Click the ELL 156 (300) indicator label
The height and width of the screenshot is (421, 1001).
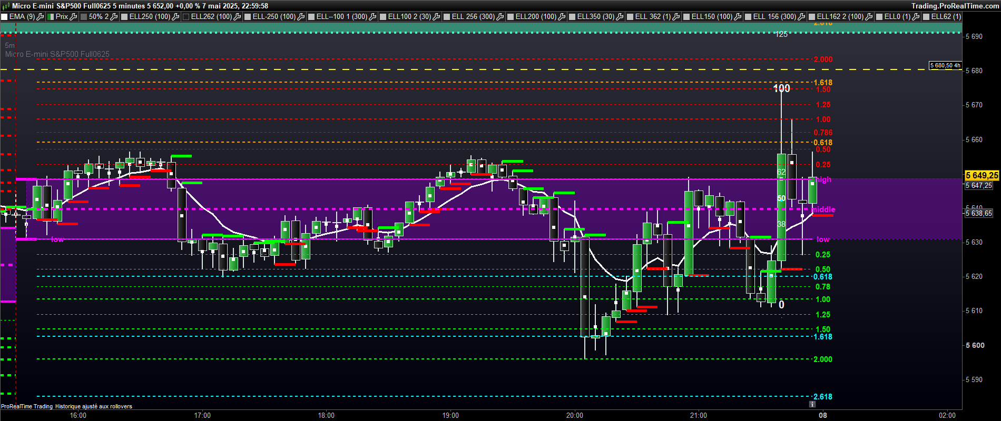[774, 16]
